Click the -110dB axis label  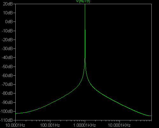[x=6, y=120]
